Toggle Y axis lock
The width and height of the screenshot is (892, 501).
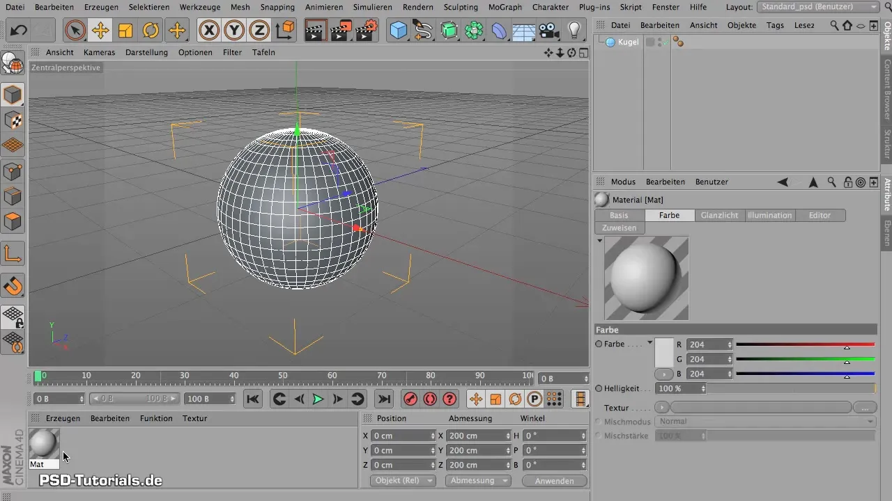[233, 31]
